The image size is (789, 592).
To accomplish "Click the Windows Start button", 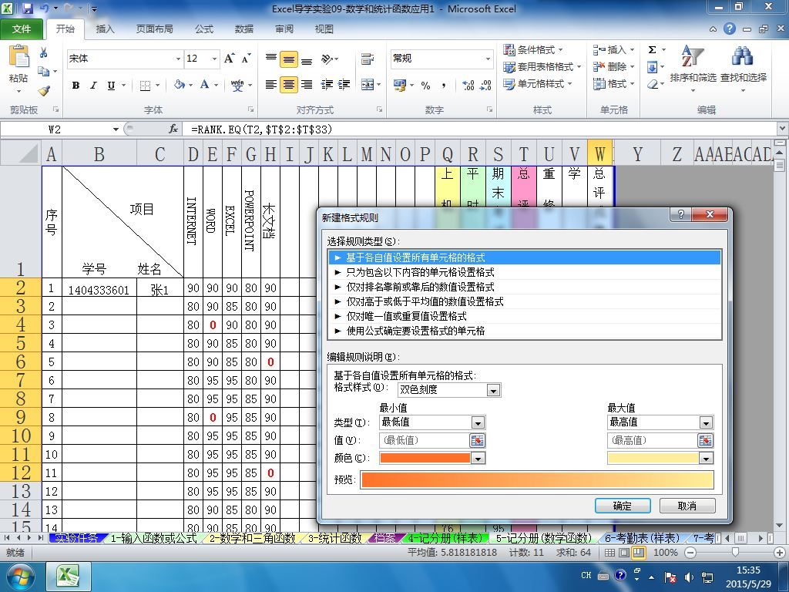I will click(21, 577).
